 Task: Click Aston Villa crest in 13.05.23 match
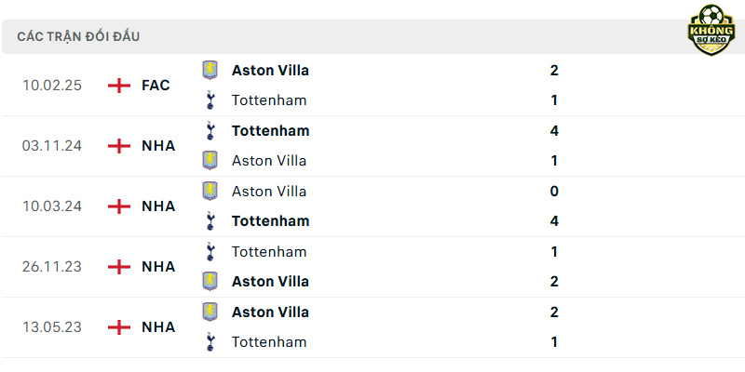210,312
